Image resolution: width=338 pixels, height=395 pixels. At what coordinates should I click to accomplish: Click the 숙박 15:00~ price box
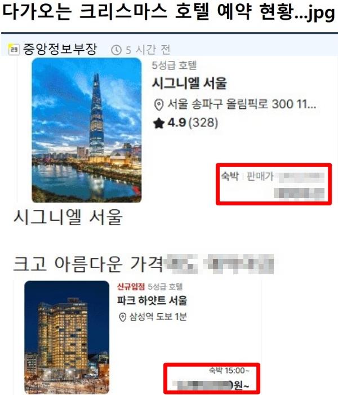pos(212,379)
